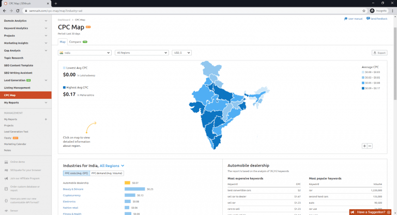Add a report with My Reports plus

(46, 119)
